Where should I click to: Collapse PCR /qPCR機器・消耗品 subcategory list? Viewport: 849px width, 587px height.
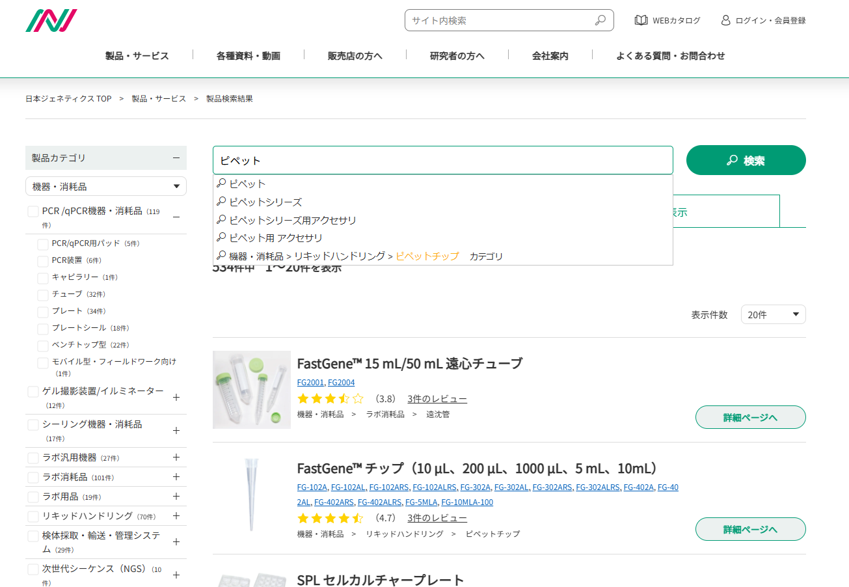pyautogui.click(x=176, y=217)
